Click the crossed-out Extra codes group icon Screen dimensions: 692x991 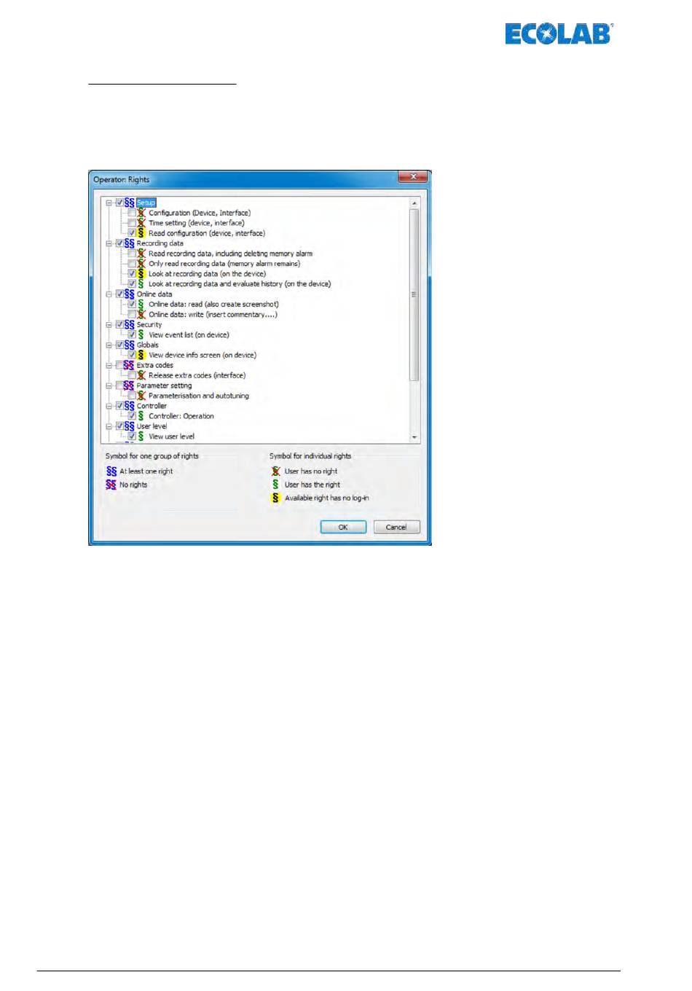(129, 366)
